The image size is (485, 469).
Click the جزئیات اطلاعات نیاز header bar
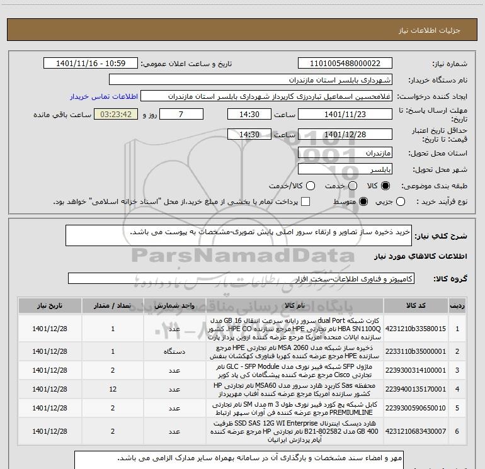pos(243,30)
